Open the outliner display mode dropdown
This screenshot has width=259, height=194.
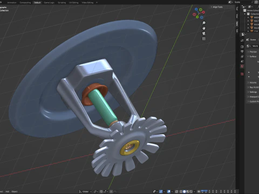pyautogui.click(x=250, y=7)
